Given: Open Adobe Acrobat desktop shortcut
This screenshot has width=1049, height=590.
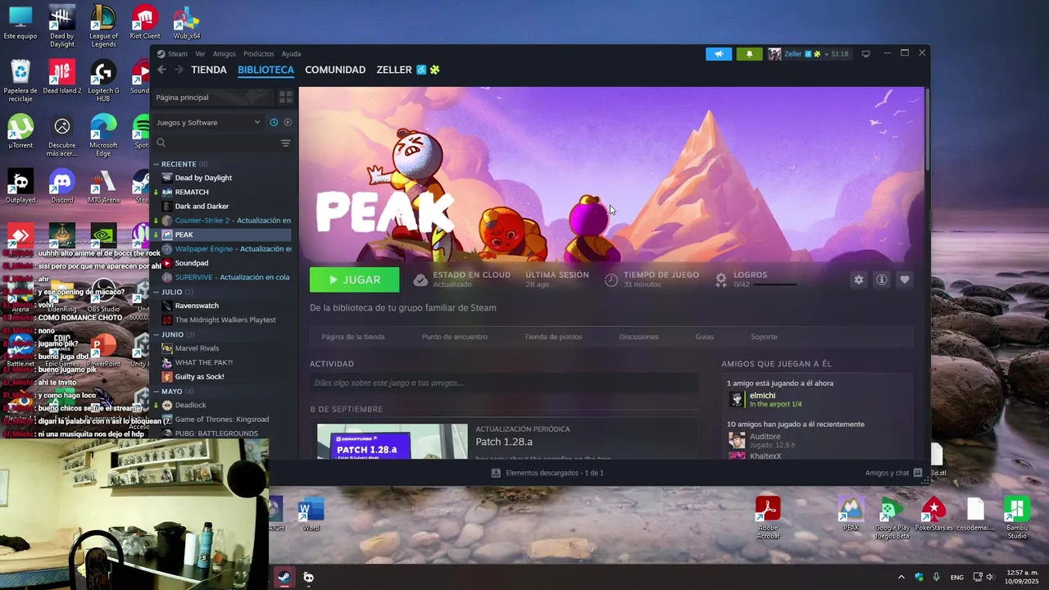Looking at the screenshot, I should point(768,518).
